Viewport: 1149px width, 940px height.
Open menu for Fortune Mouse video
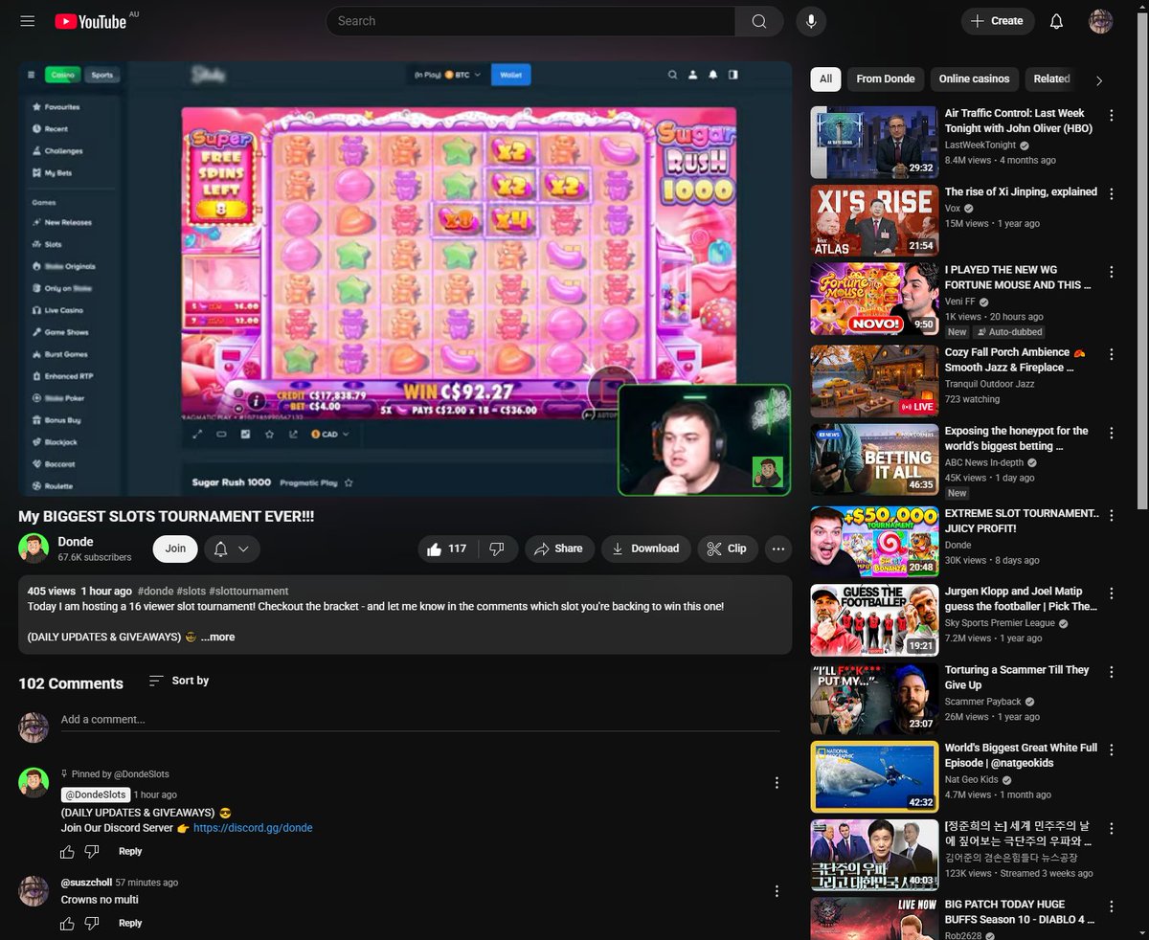pyautogui.click(x=1111, y=272)
